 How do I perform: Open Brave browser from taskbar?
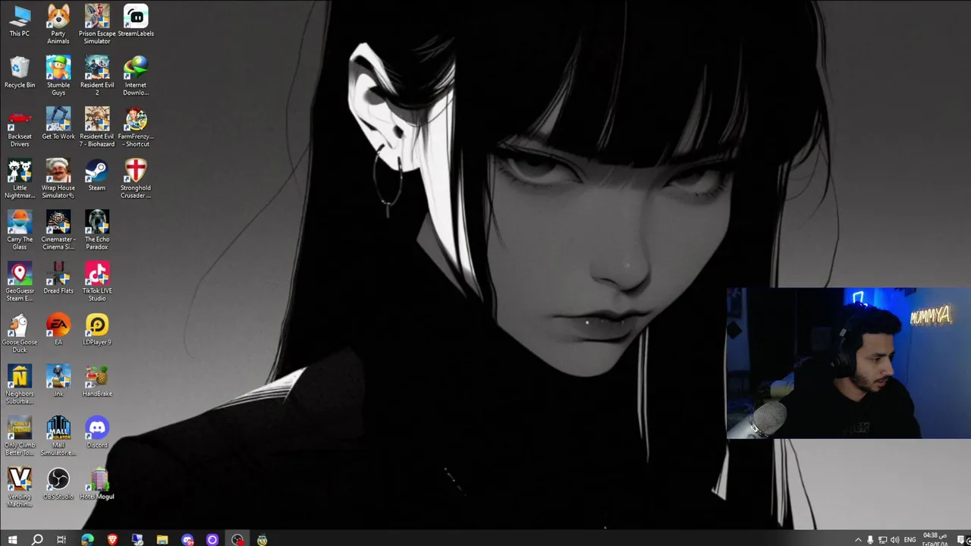pos(112,540)
